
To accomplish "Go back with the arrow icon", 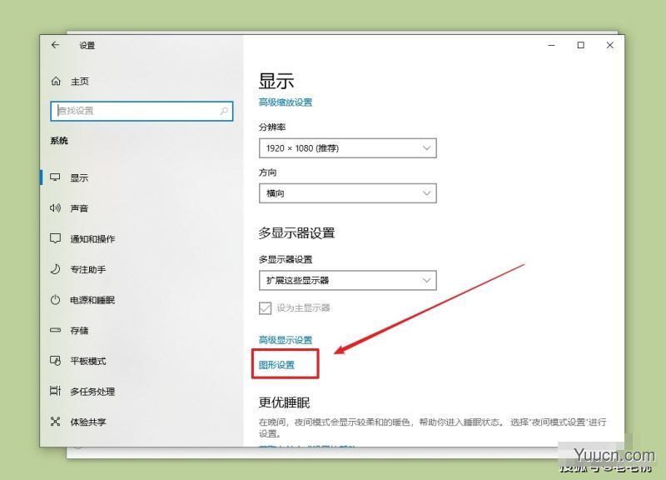I will point(55,45).
